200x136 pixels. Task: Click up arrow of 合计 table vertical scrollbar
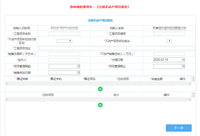coord(194,94)
